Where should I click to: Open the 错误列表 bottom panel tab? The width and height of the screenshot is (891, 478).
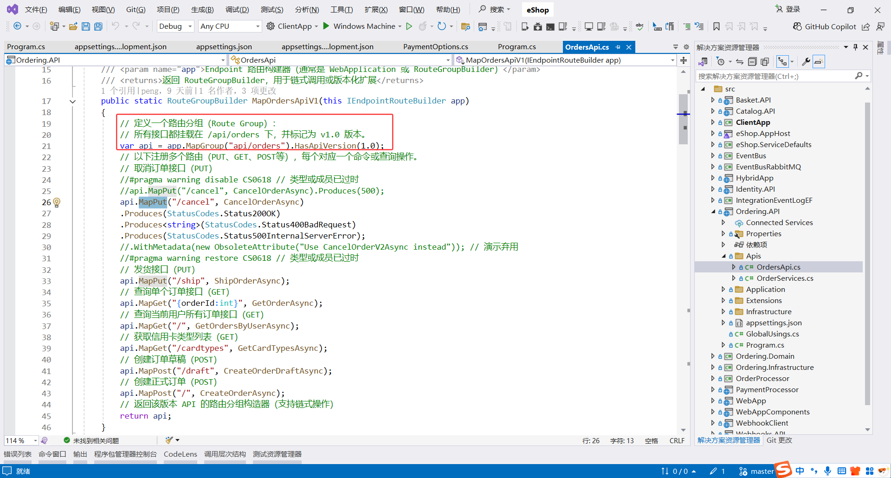18,454
